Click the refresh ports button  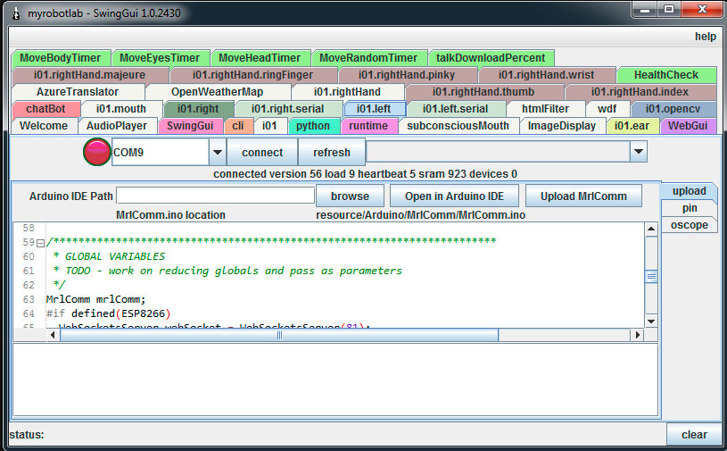pyautogui.click(x=332, y=152)
